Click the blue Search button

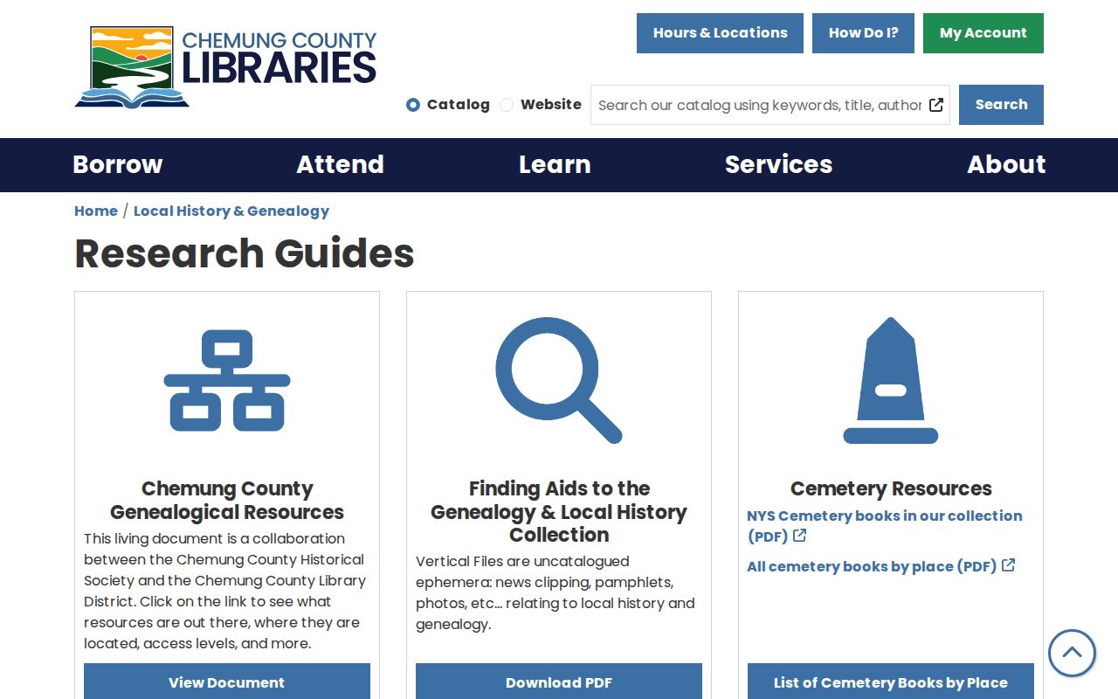1001,105
